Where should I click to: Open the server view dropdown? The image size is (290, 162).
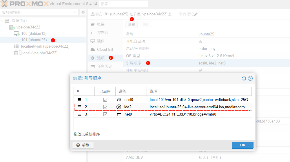[x=75, y=12]
